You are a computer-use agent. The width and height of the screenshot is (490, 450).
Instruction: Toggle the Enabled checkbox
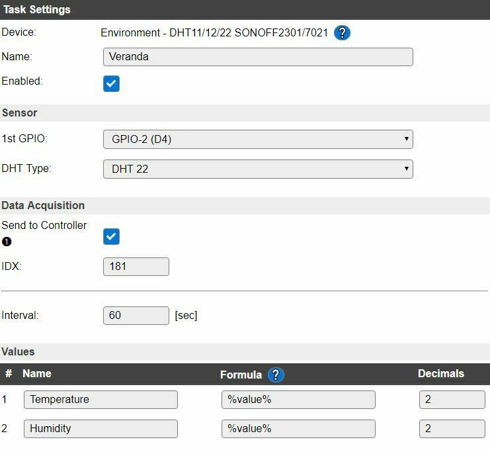[x=111, y=83]
